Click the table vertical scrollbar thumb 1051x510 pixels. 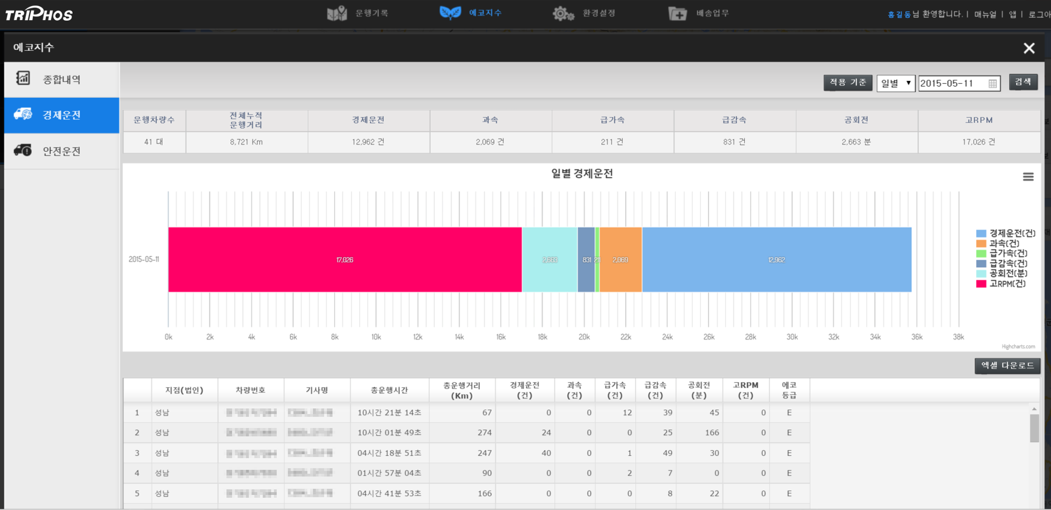point(1034,428)
